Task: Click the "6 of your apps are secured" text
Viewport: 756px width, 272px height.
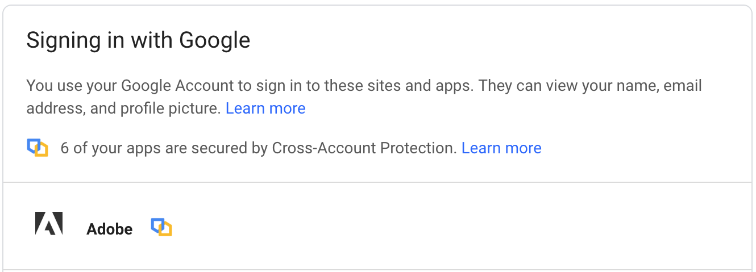Action: [165, 148]
